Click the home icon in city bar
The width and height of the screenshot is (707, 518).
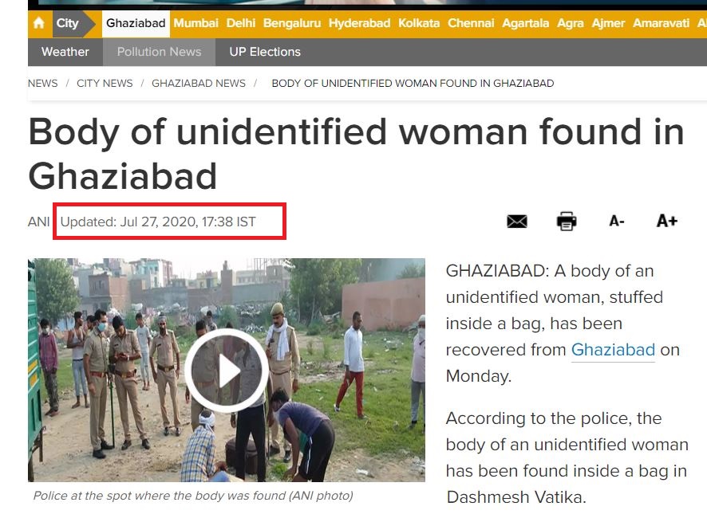coord(39,23)
